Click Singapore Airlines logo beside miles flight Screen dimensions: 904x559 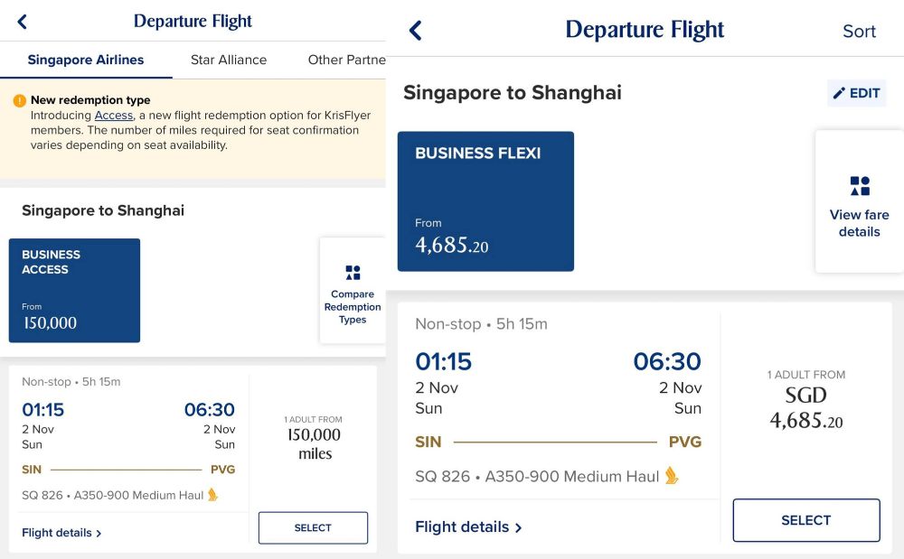(213, 495)
